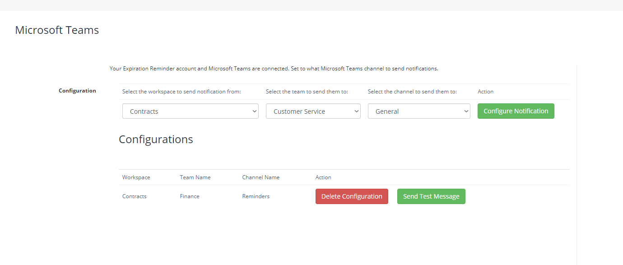Click the 'Select the team to send them to' label

coord(307,92)
